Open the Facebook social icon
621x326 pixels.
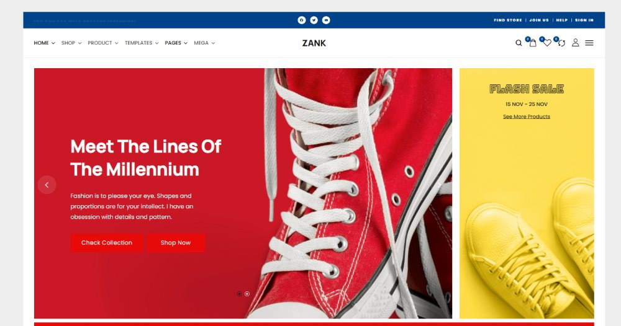pyautogui.click(x=302, y=20)
